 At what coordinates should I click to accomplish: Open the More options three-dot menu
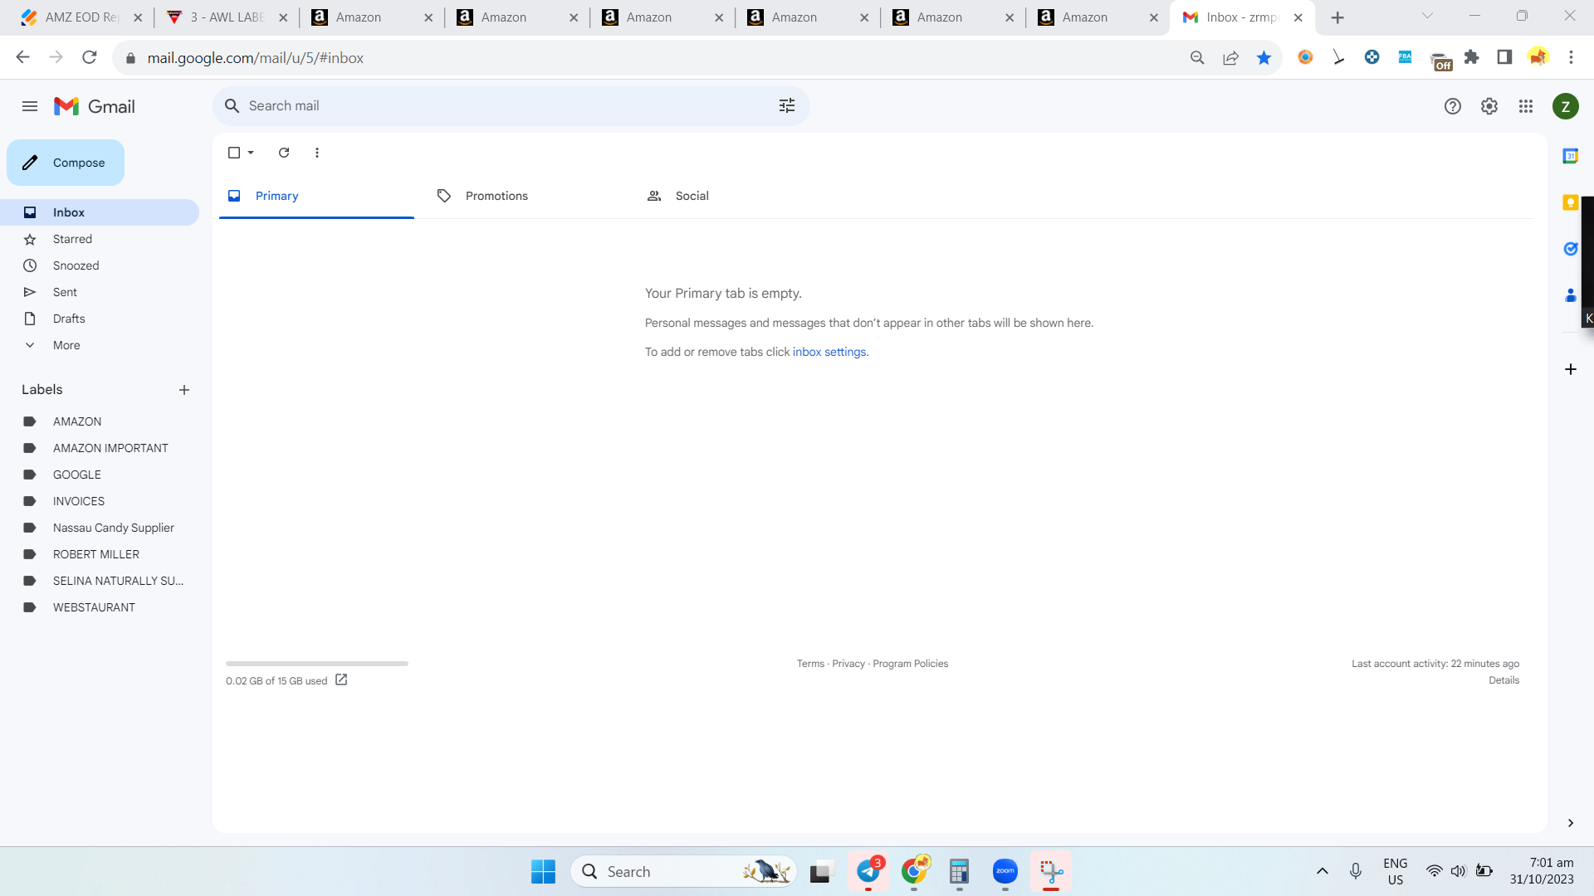[317, 153]
